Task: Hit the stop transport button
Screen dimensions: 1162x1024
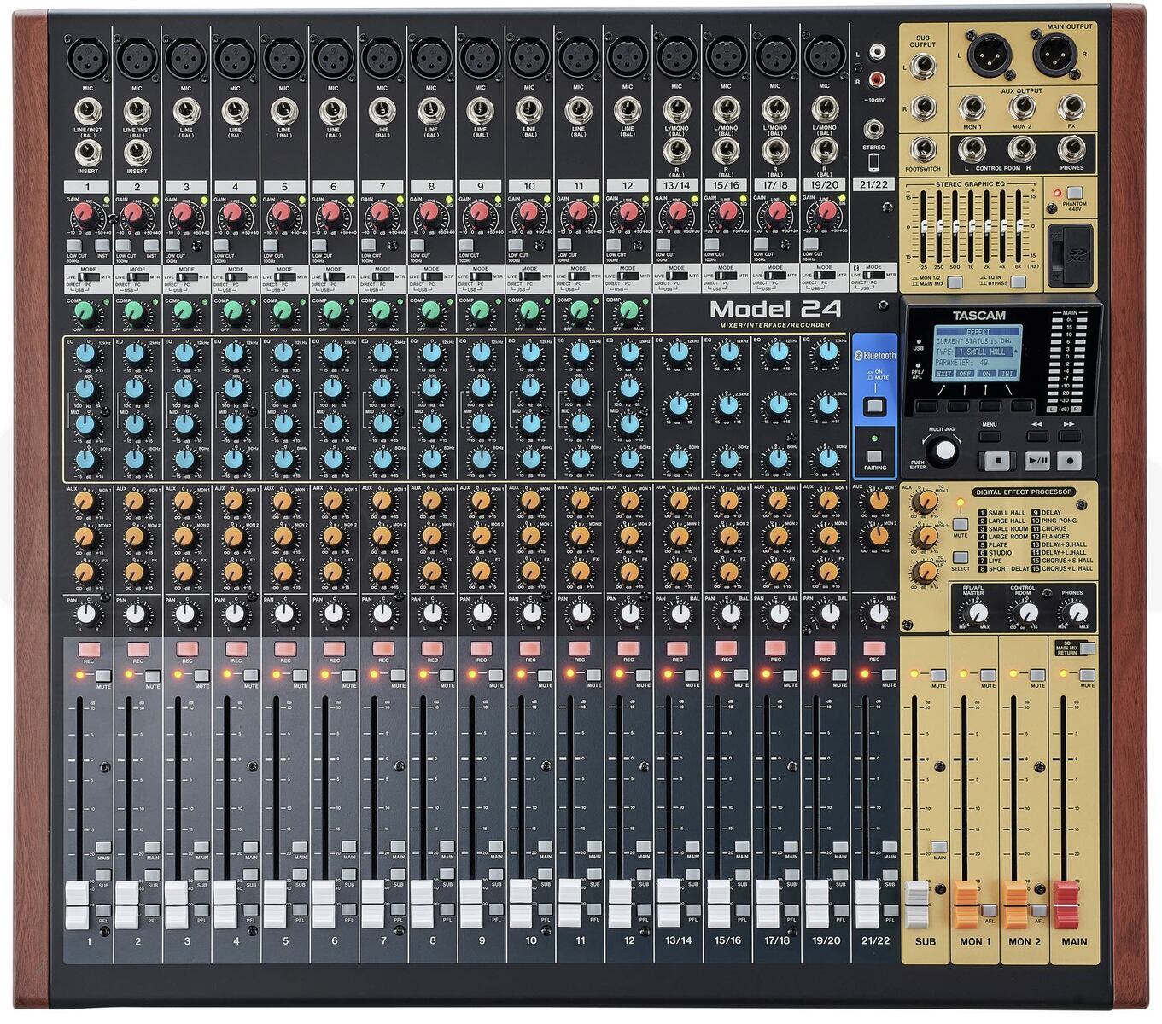Action: coord(996,460)
